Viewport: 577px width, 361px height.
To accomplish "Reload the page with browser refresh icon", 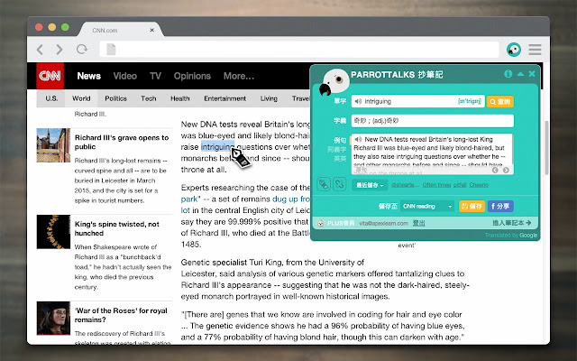I will pyautogui.click(x=82, y=49).
